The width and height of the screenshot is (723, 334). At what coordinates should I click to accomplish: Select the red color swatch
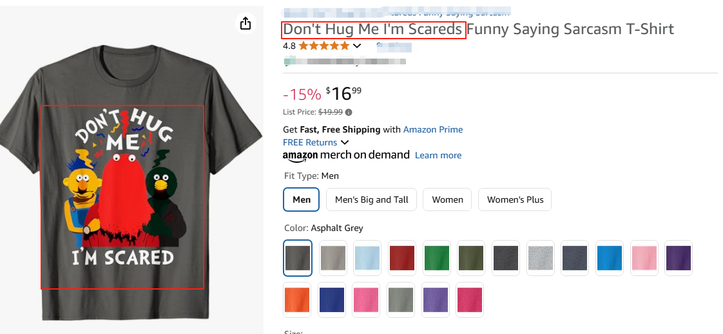402,258
